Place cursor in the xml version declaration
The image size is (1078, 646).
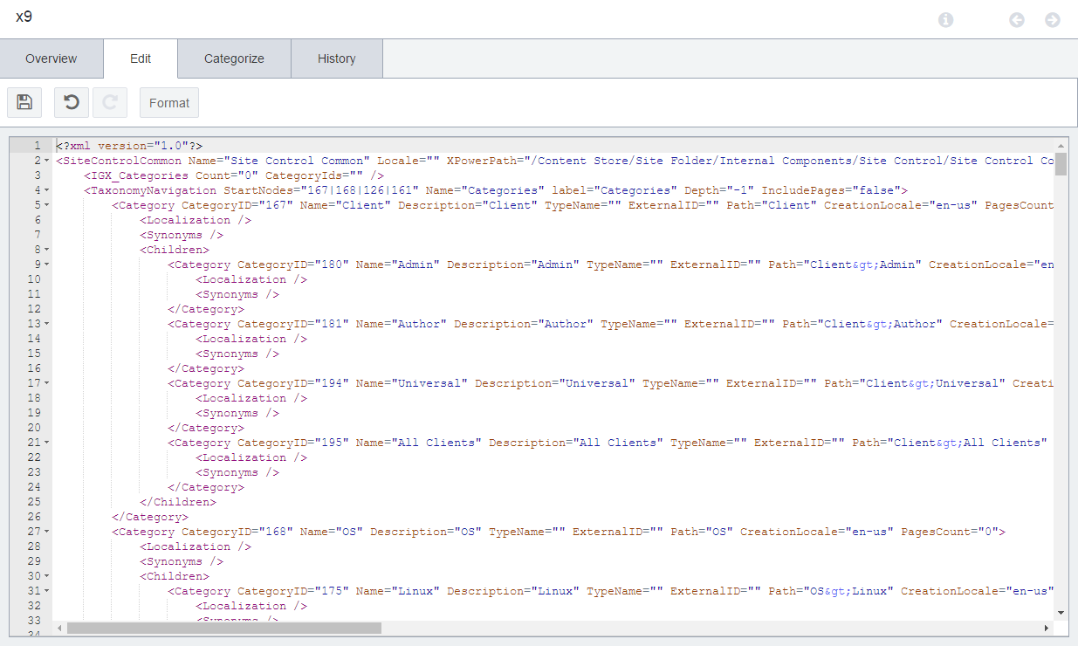[x=129, y=146]
